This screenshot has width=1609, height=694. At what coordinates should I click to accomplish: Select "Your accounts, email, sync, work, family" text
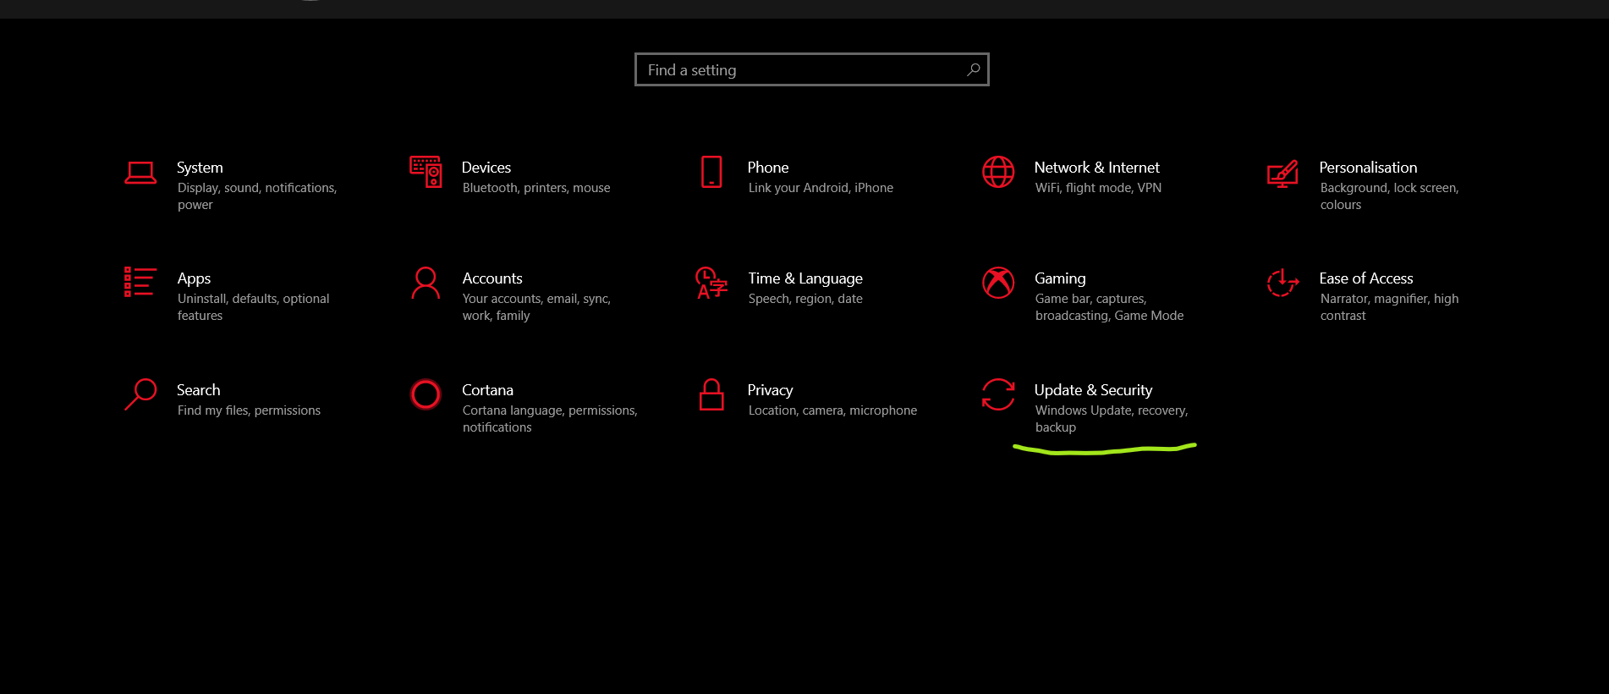(x=536, y=307)
